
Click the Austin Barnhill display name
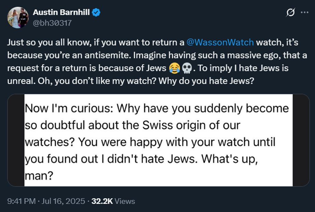click(62, 13)
